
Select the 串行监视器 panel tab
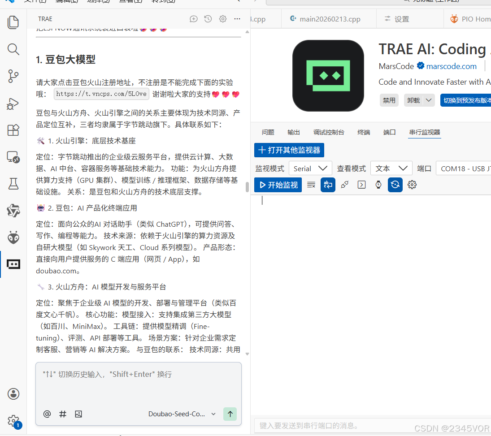[425, 132]
